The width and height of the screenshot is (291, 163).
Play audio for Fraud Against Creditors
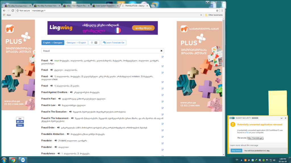[71, 92]
